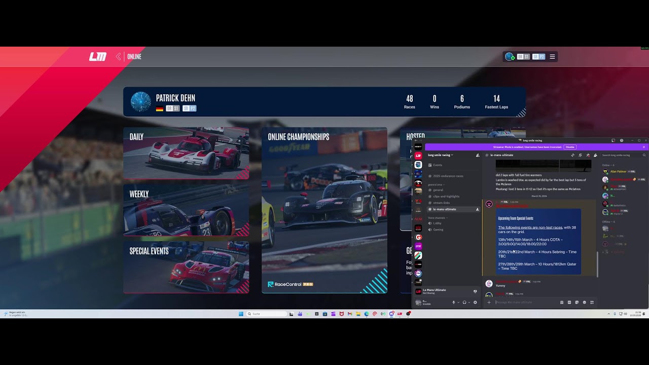Open the gift icon in message bar
The height and width of the screenshot is (365, 649).
pos(562,302)
